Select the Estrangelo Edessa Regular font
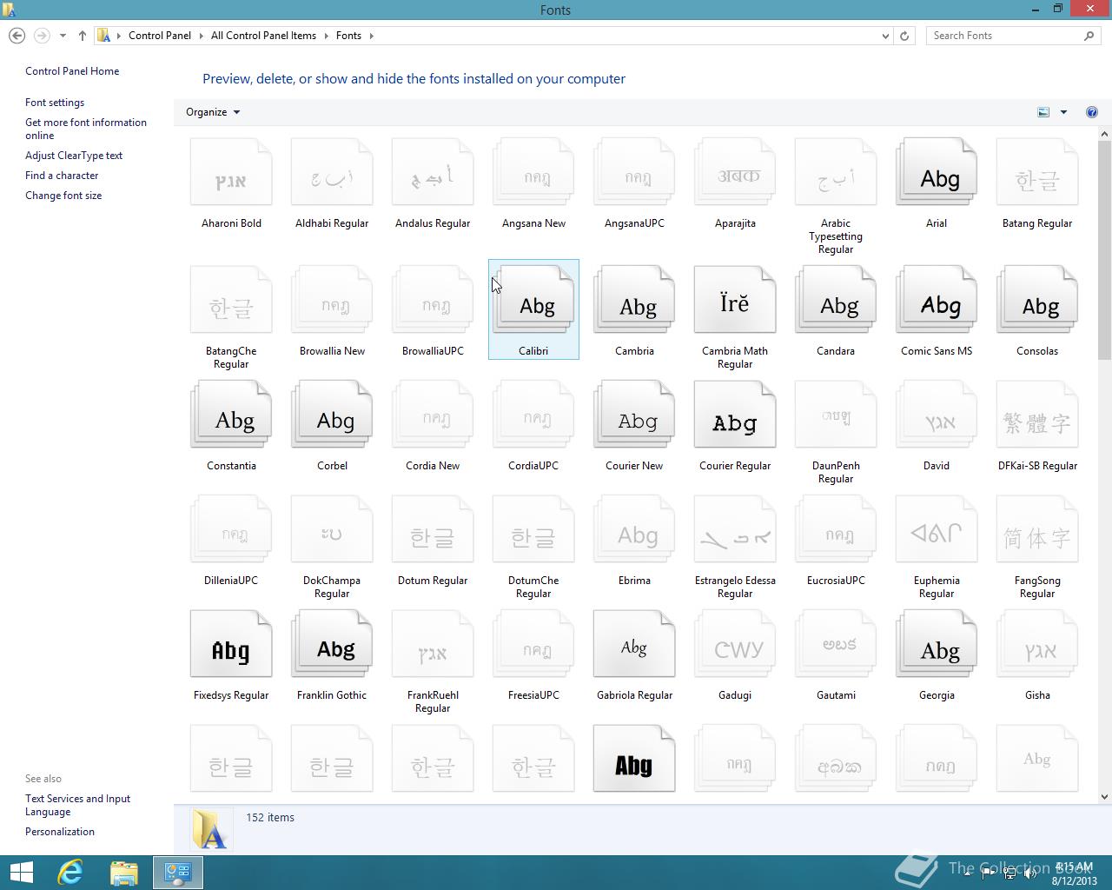Viewport: 1112px width, 890px height. click(735, 529)
